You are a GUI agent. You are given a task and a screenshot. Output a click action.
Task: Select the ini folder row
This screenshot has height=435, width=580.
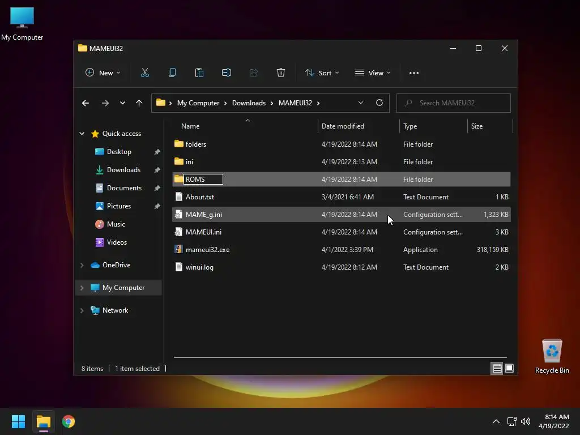point(342,161)
